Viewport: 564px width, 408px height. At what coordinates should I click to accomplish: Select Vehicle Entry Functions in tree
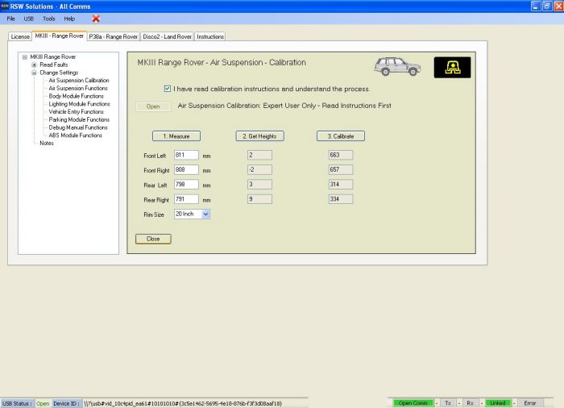point(77,112)
